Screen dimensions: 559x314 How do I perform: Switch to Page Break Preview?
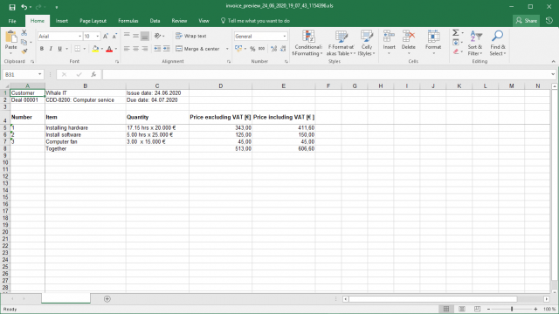point(478,309)
